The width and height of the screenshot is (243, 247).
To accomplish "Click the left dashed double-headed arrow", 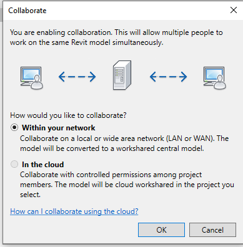I will coord(77,77).
